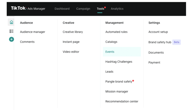Open the list view sidebar icon

click(11, 31)
